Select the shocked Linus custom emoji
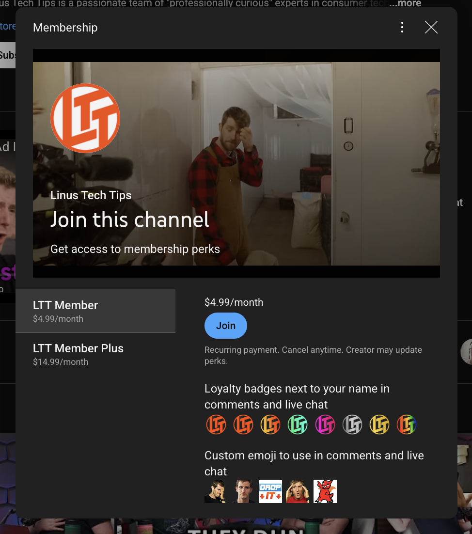The height and width of the screenshot is (534, 472). pyautogui.click(x=298, y=491)
